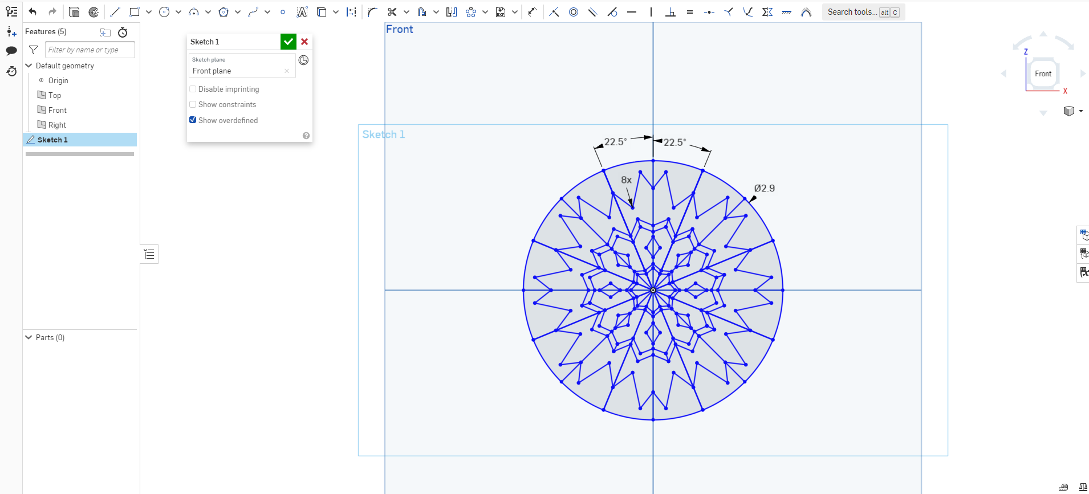Toggle the Construction tool
This screenshot has height=494, width=1089.
click(x=352, y=12)
